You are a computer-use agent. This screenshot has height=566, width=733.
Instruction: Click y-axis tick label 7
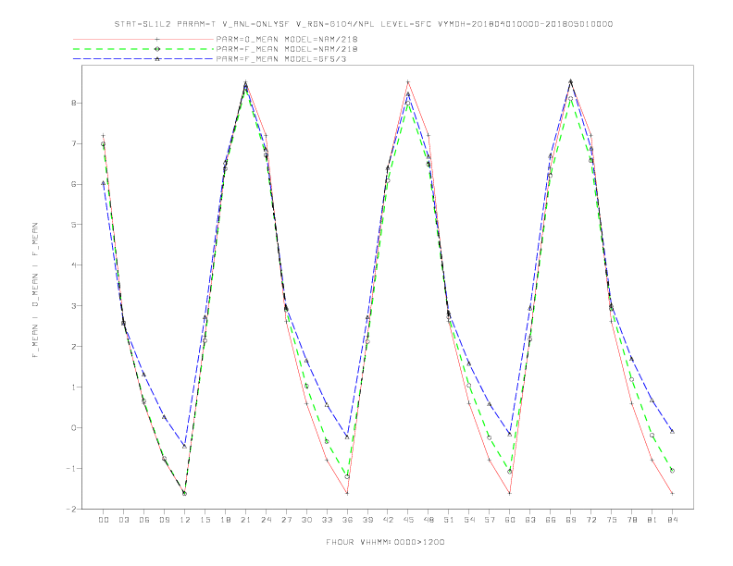click(x=74, y=143)
